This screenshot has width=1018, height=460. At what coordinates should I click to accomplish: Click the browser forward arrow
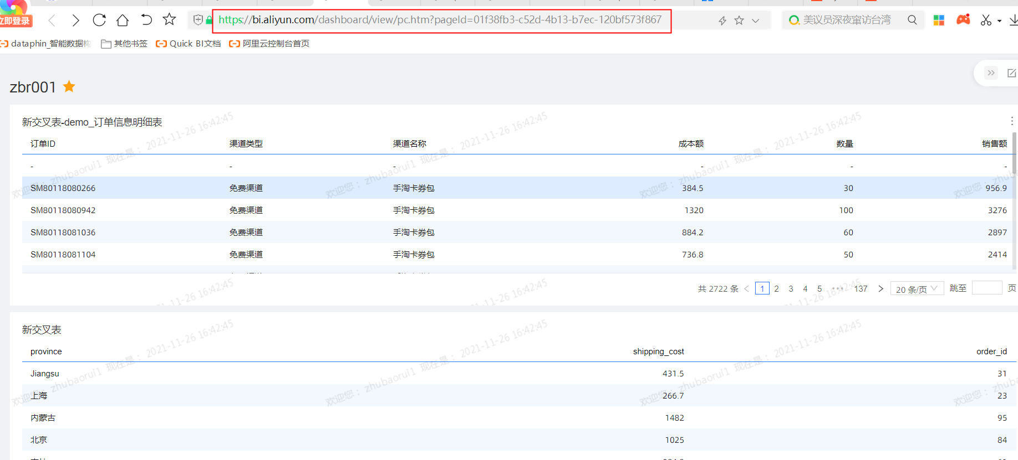pos(75,20)
